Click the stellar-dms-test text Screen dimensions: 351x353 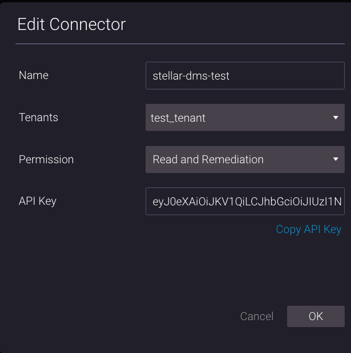(191, 76)
